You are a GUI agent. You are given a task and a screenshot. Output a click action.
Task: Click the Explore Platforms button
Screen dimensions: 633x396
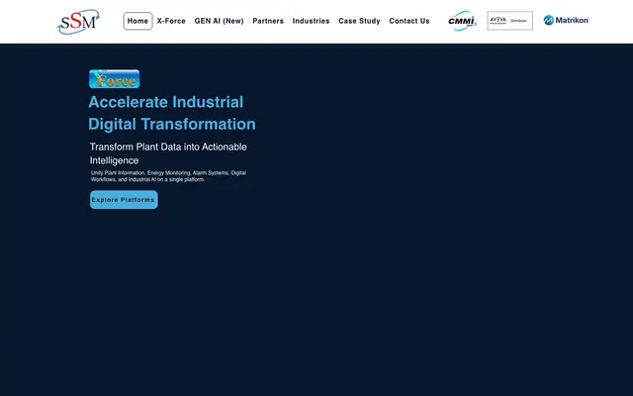pos(124,200)
